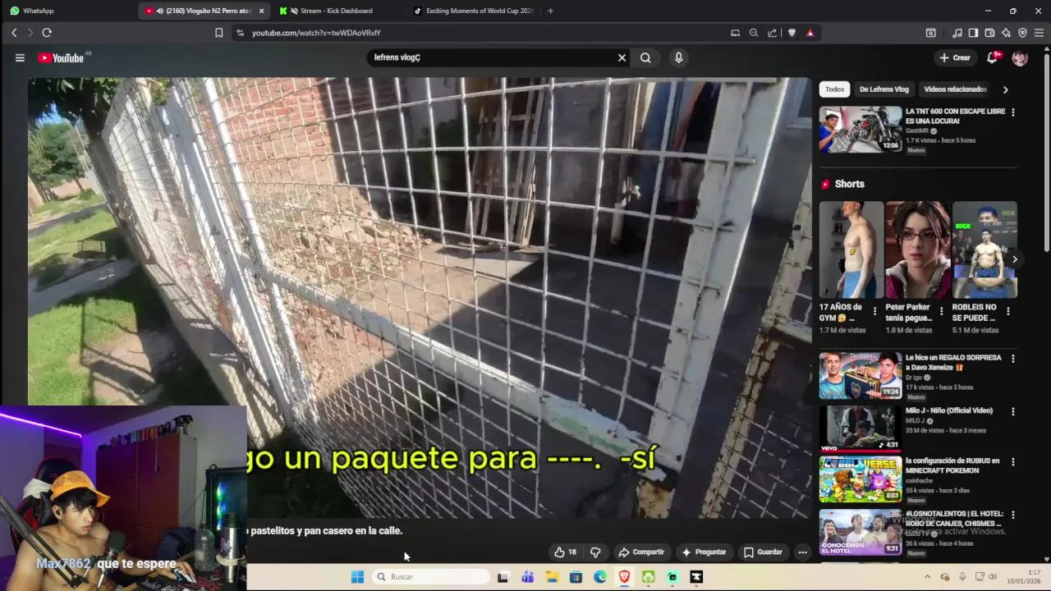Open options for RUBIUS Minecraft video
This screenshot has width=1051, height=591.
pyautogui.click(x=1012, y=462)
